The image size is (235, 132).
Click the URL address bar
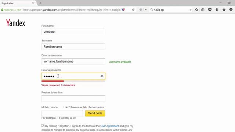[x=72, y=10]
